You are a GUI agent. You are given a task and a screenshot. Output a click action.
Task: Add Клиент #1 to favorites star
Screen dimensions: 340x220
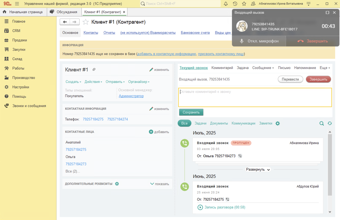(x=85, y=22)
